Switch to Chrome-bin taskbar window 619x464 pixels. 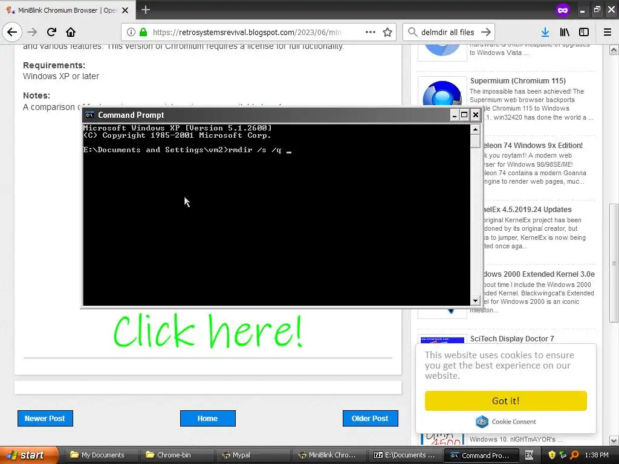tap(176, 455)
